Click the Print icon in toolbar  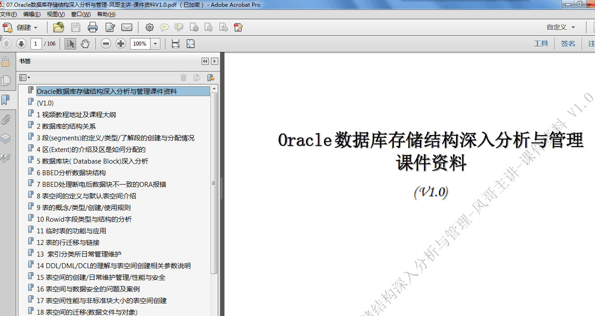pyautogui.click(x=93, y=27)
